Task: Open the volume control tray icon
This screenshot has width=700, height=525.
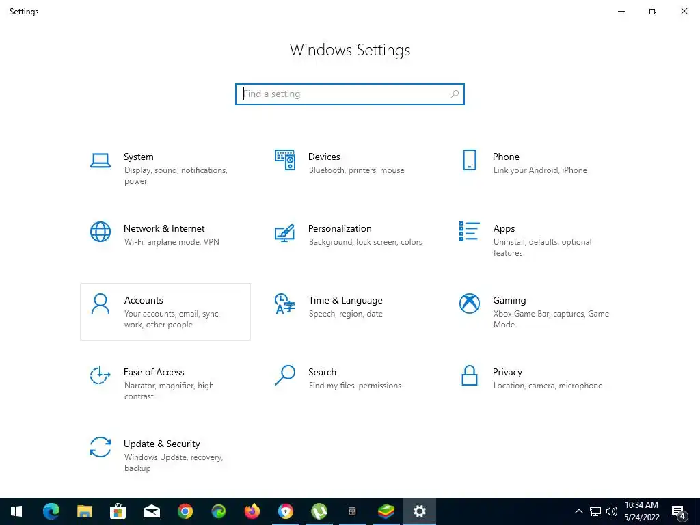Action: (612, 511)
